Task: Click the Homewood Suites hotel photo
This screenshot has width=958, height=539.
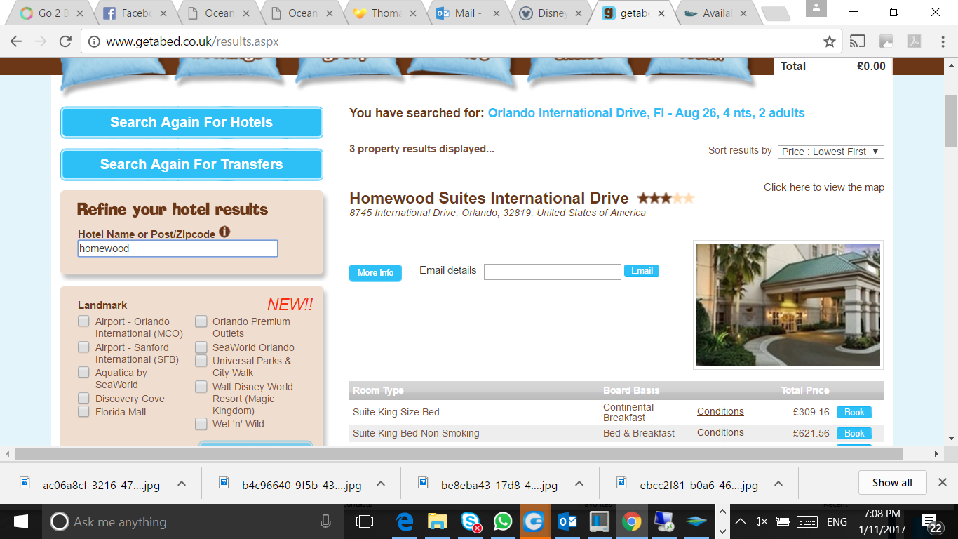Action: [x=788, y=305]
